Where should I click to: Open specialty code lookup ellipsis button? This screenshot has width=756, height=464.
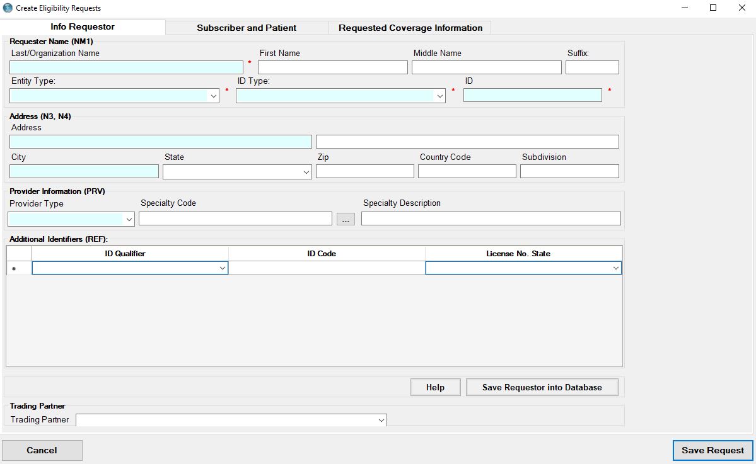point(346,220)
